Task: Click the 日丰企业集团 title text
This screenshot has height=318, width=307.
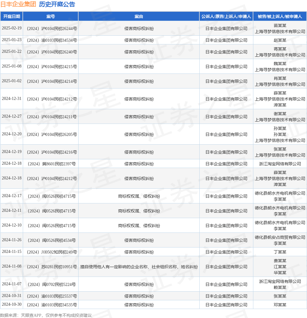Action: pyautogui.click(x=18, y=4)
